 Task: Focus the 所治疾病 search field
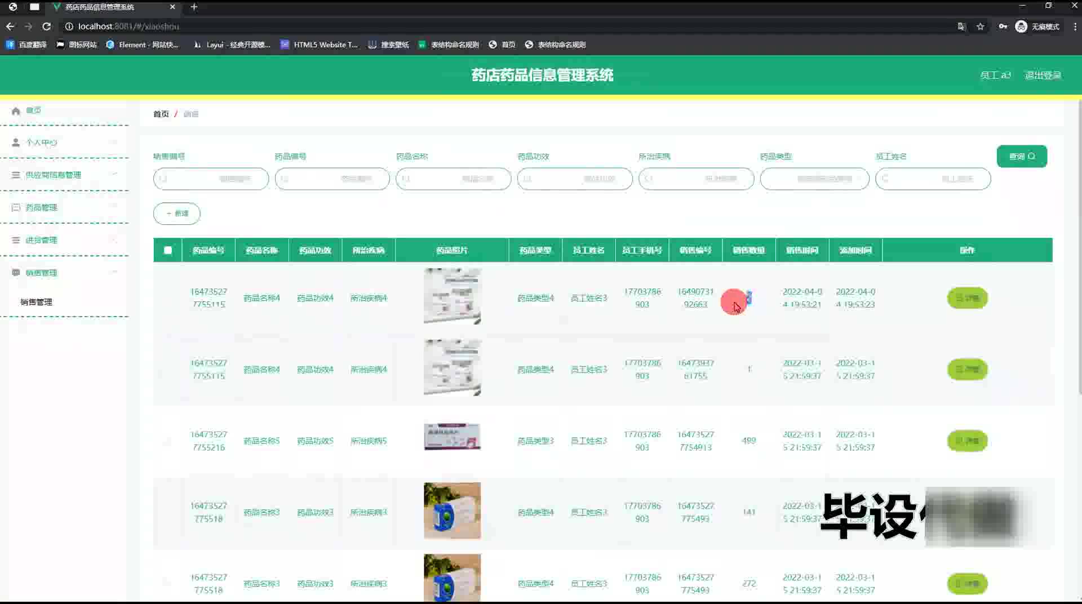coord(697,179)
